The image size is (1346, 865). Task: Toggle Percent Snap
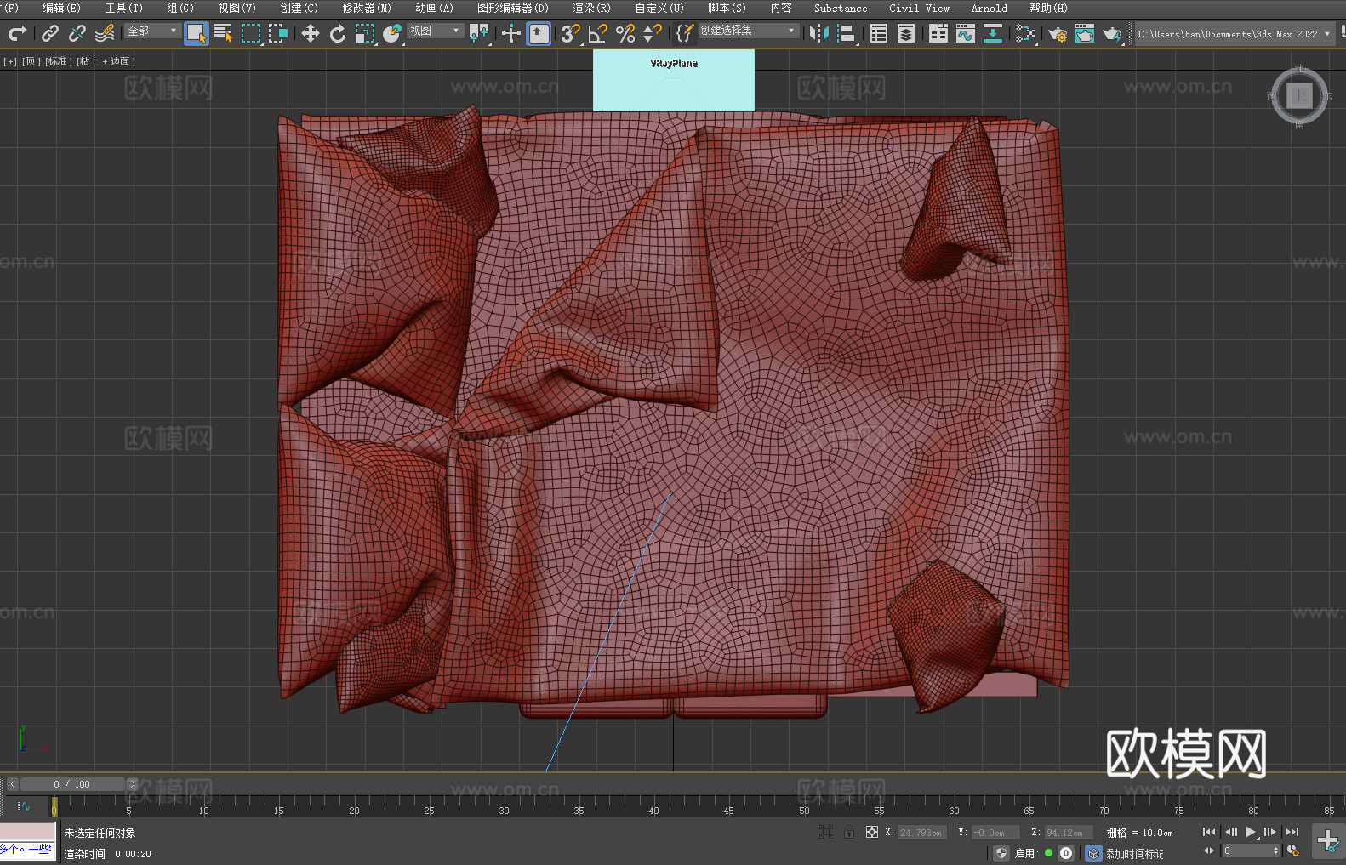[x=625, y=33]
